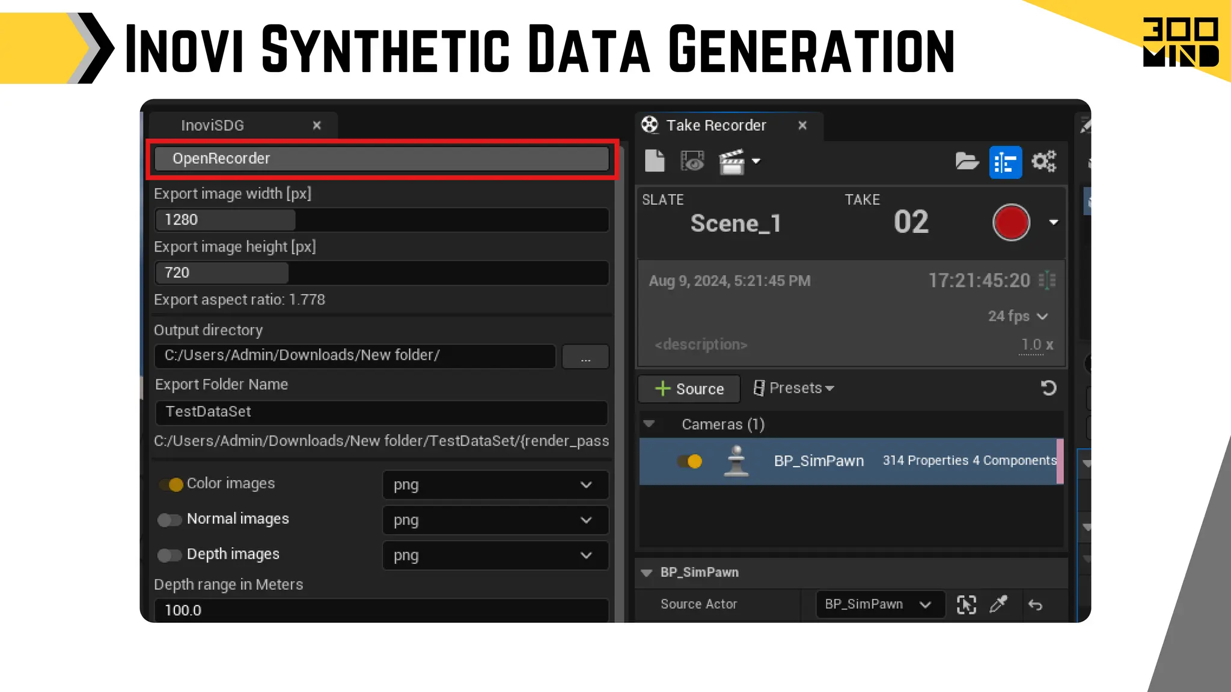The height and width of the screenshot is (692, 1231).
Task: Click the select actor in viewport icon
Action: (x=966, y=605)
